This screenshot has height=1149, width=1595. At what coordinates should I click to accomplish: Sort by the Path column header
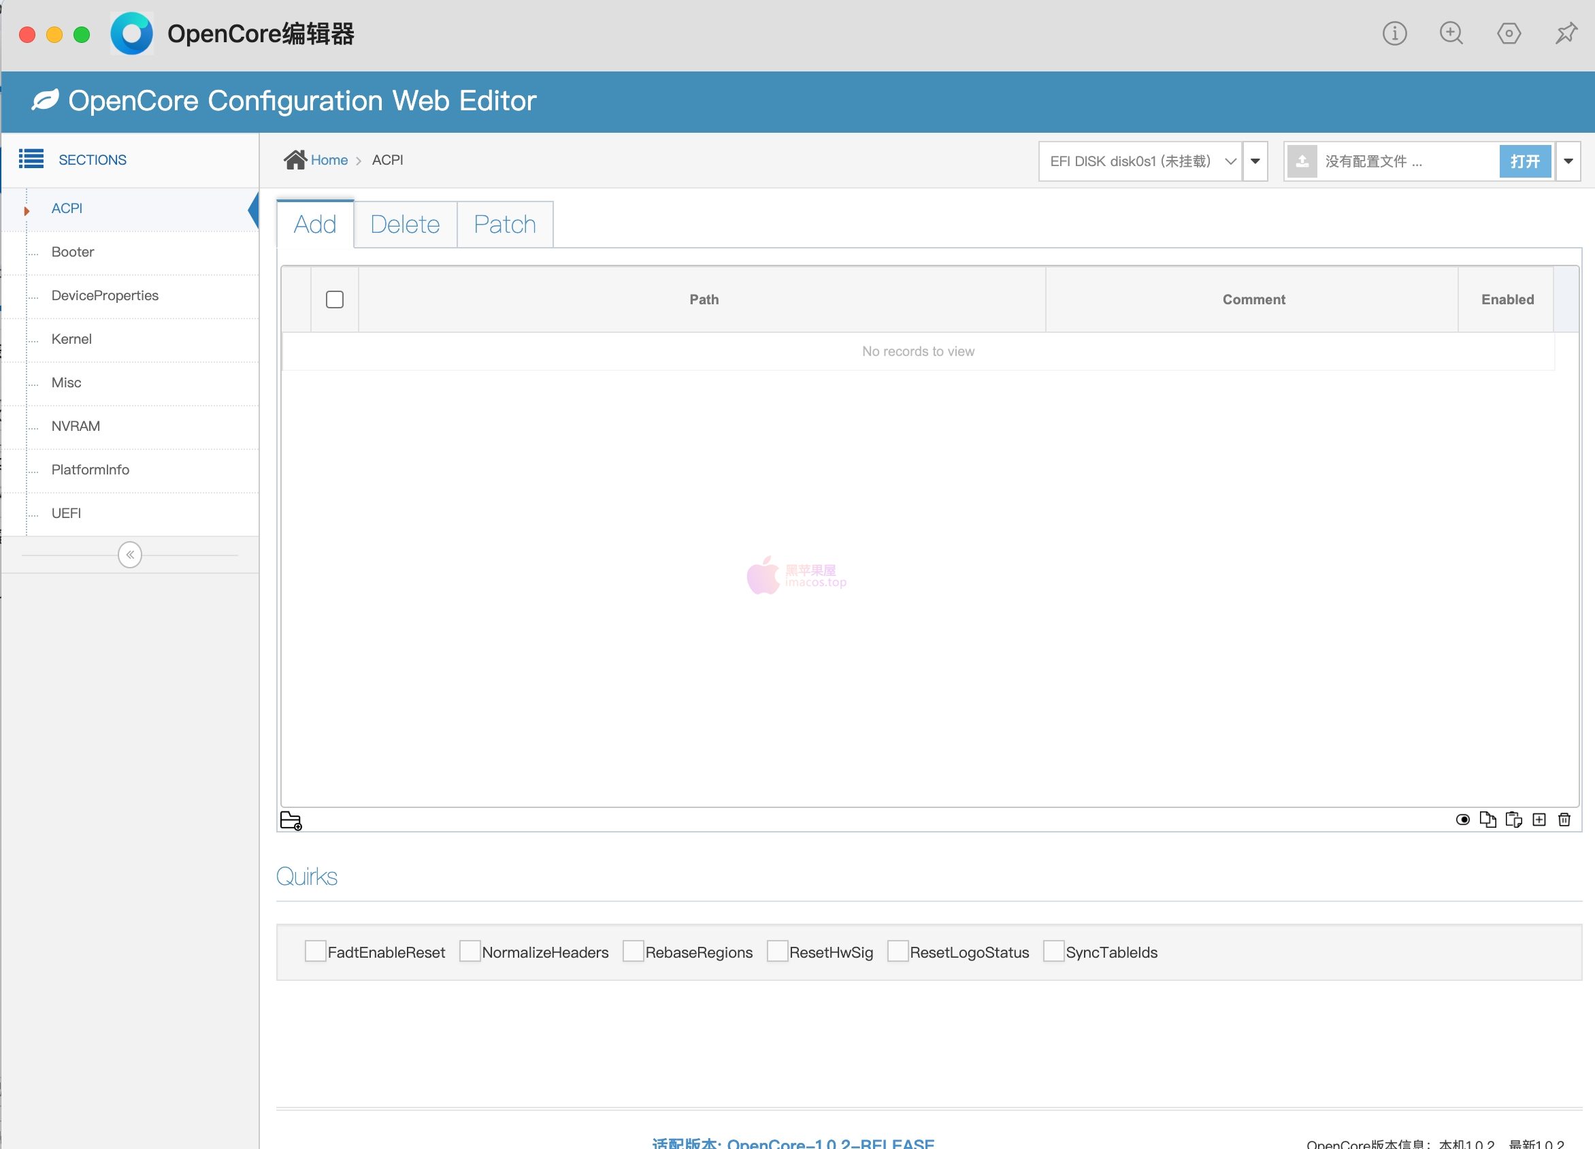[704, 299]
